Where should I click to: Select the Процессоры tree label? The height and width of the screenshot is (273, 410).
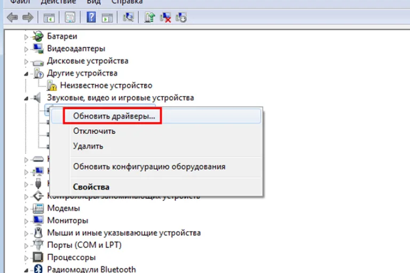[x=71, y=258]
